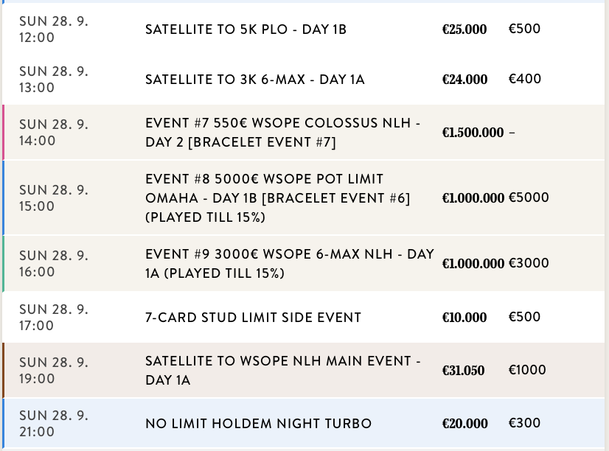This screenshot has width=609, height=451.
Task: Click the pink color bar beside Event #7
Action: [4, 133]
